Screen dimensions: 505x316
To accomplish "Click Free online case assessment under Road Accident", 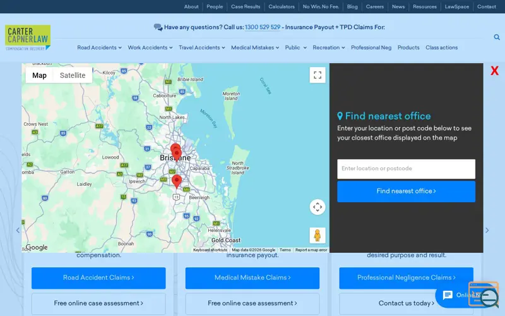I will [x=98, y=303].
